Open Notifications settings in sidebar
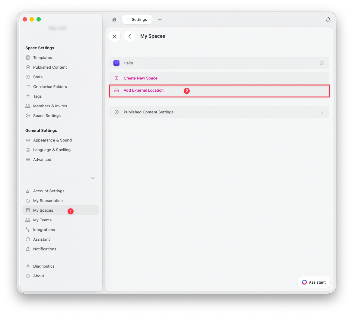Image resolution: width=353 pixels, height=316 pixels. tap(45, 249)
